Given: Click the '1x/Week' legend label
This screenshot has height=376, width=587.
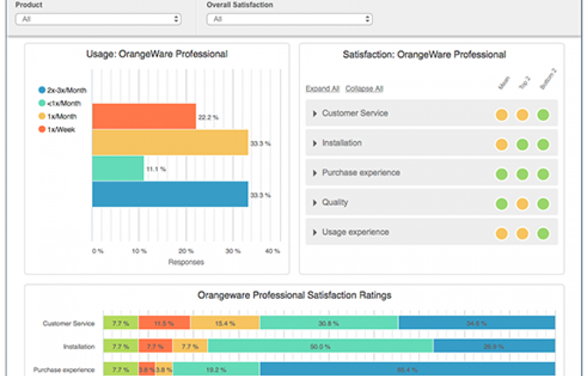Looking at the screenshot, I should 61,130.
